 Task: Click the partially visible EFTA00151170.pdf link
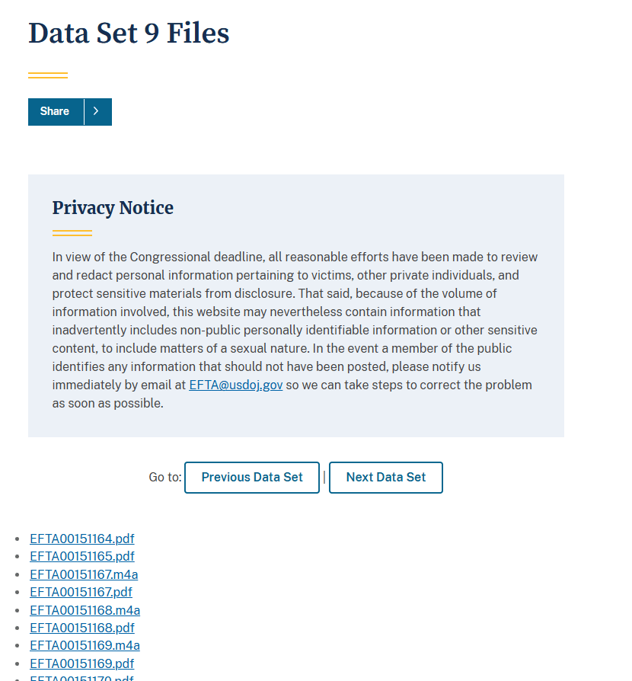82,678
